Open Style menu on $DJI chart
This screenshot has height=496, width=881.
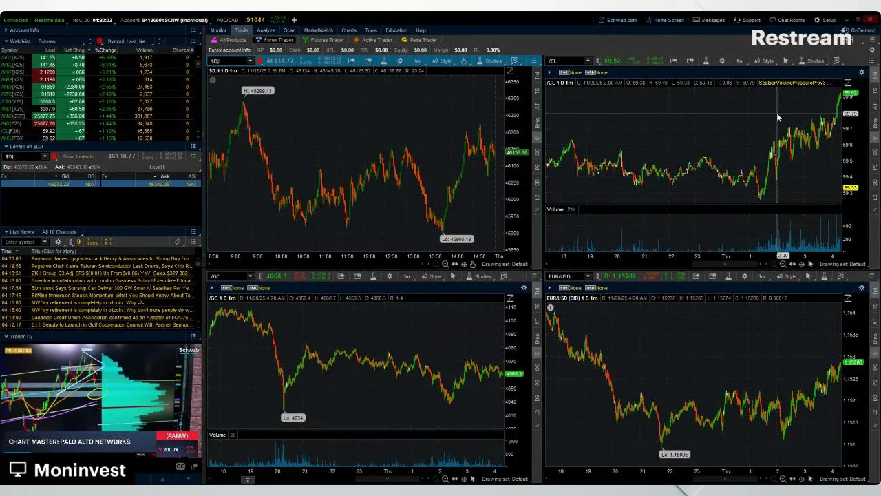(x=442, y=61)
